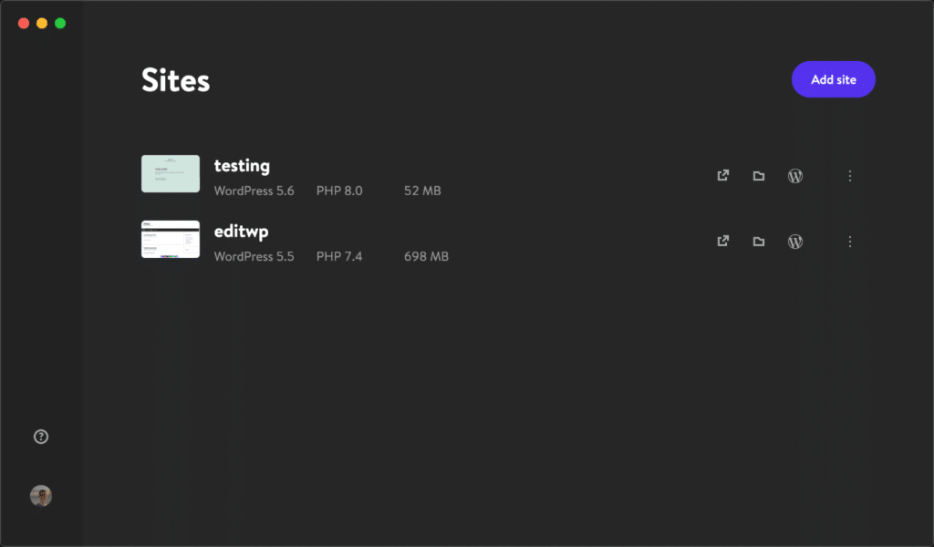Open WordPress admin for editwp site
The width and height of the screenshot is (934, 547).
(x=794, y=242)
